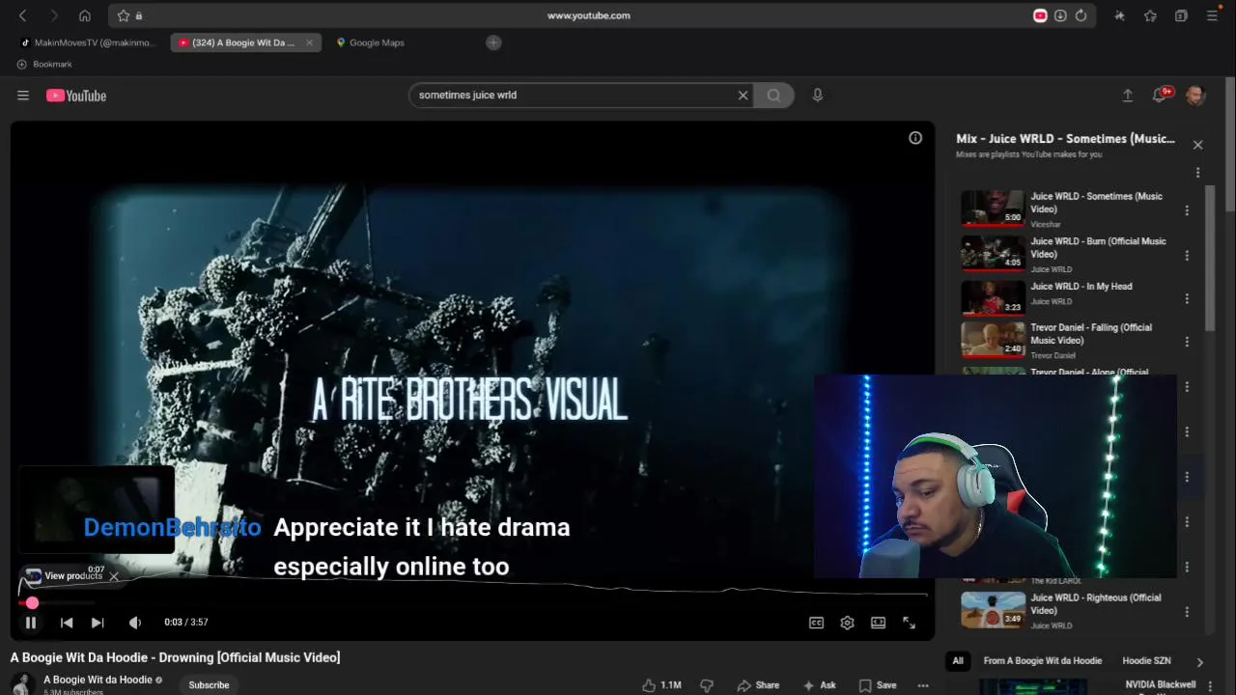Like the video with 1.1M likes
1236x695 pixels.
[x=663, y=684]
